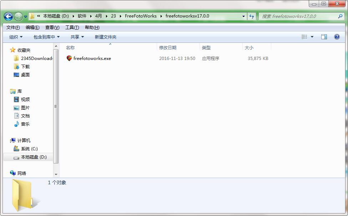Viewport: 348px width, 216px height.
Task: Click 新建文件夹 button
Action: 105,37
